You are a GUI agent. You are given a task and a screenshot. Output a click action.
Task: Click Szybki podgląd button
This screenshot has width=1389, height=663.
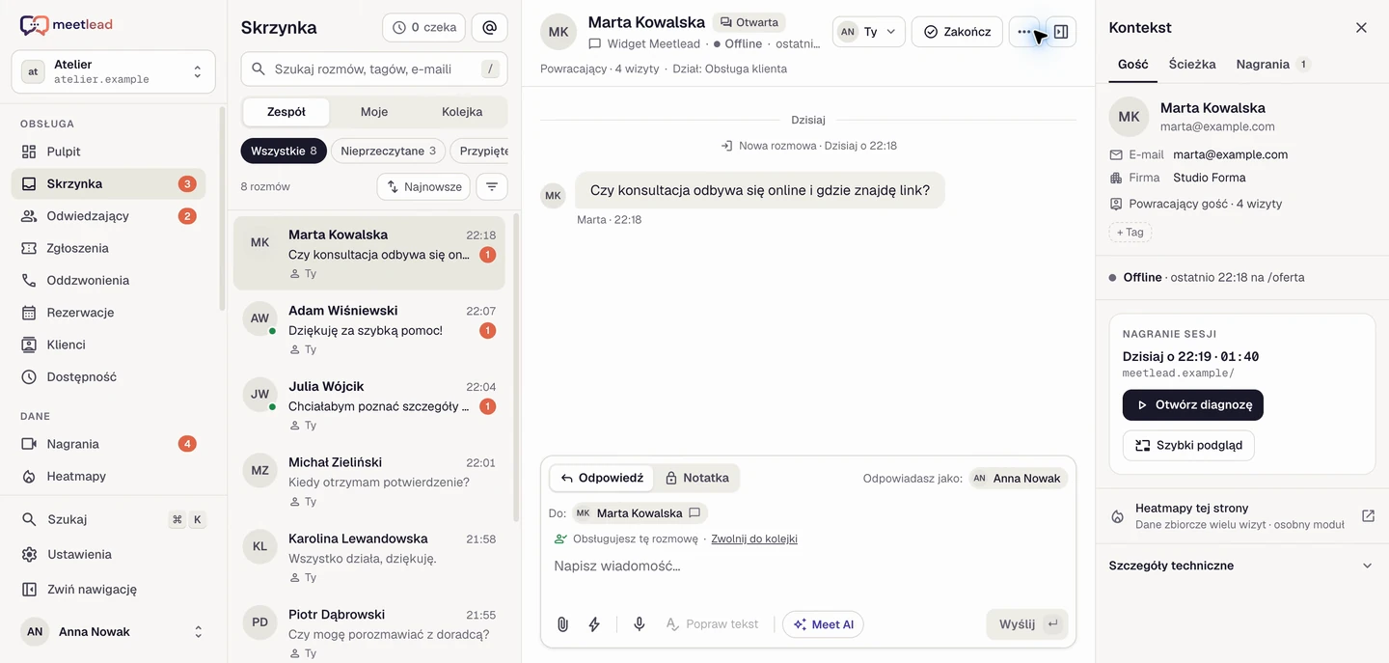pos(1188,446)
